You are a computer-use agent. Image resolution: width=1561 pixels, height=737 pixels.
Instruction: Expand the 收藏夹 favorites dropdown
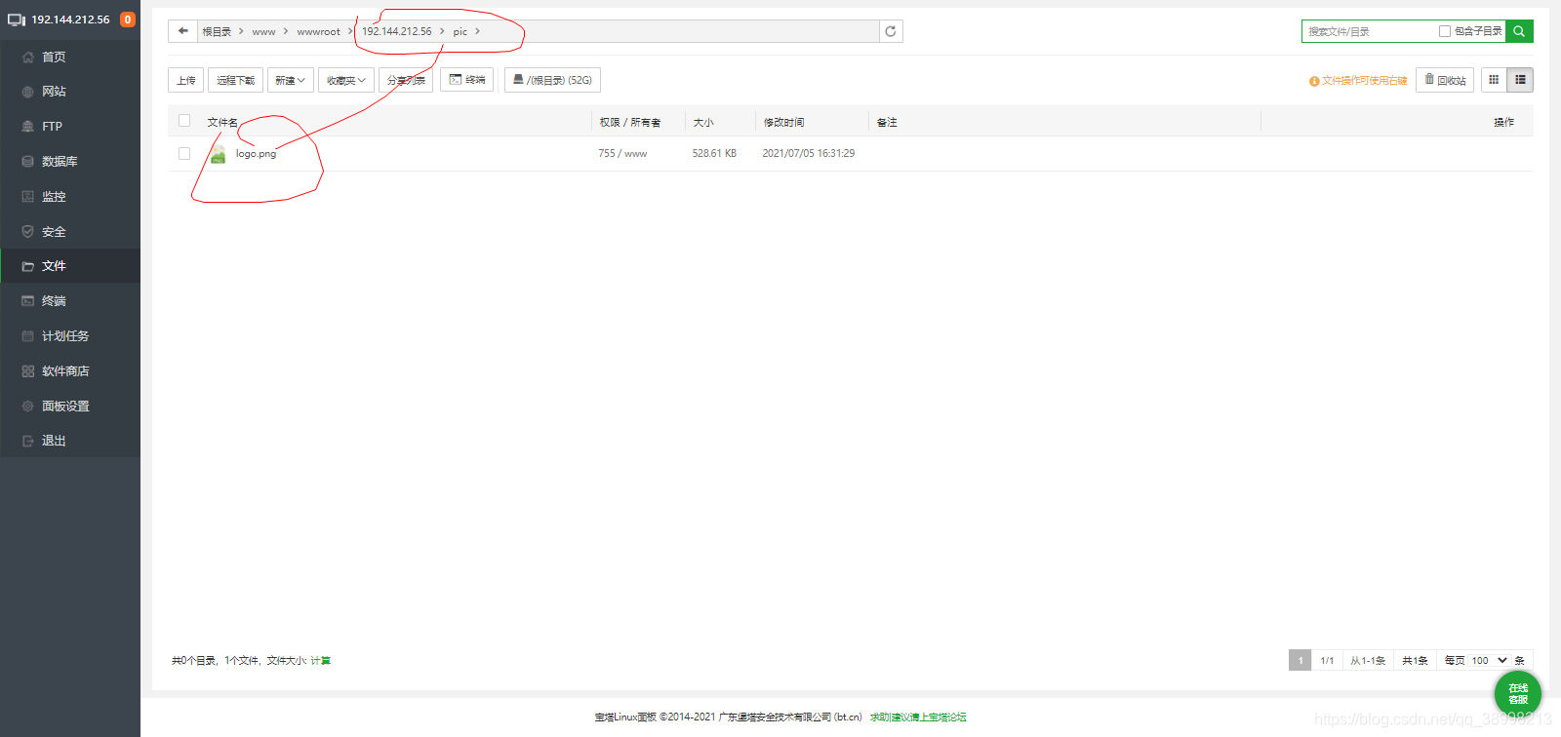(346, 80)
